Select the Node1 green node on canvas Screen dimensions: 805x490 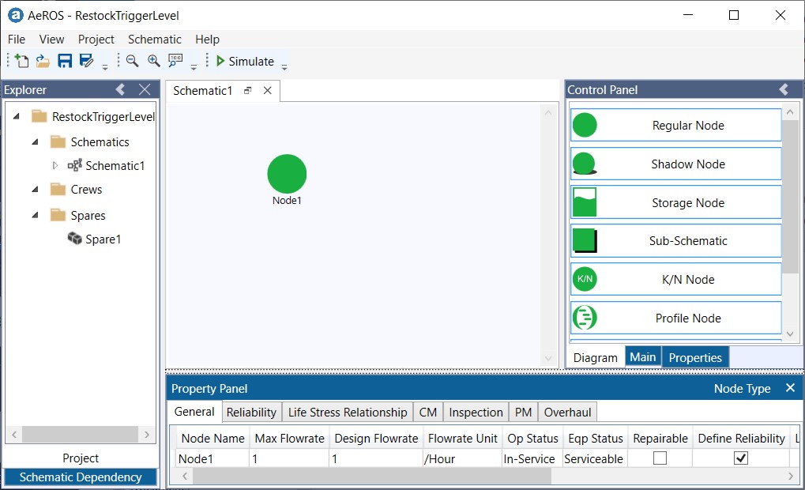[286, 173]
